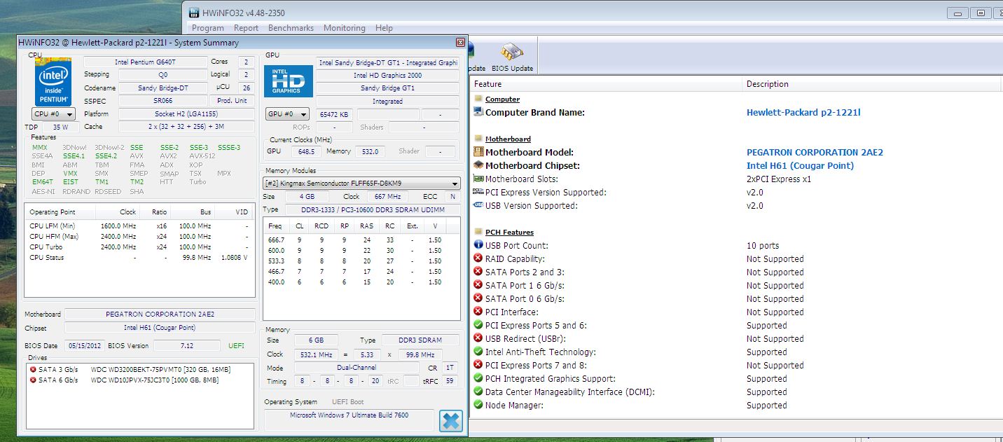Click the PCI Express Version Supported icon
Viewport: 1003px width, 442px height.
[x=478, y=192]
